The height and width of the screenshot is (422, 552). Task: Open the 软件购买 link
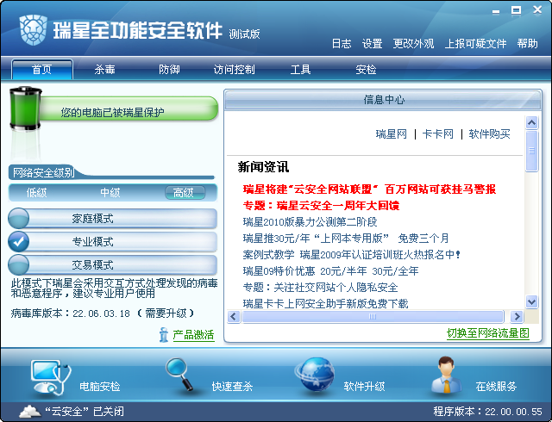[x=489, y=134]
